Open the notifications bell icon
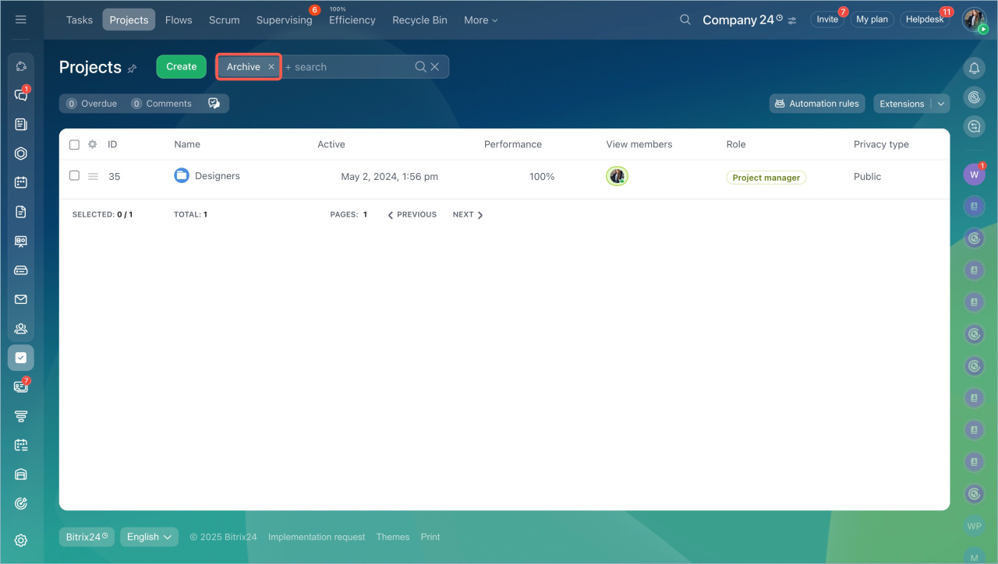Image resolution: width=998 pixels, height=564 pixels. pos(974,69)
